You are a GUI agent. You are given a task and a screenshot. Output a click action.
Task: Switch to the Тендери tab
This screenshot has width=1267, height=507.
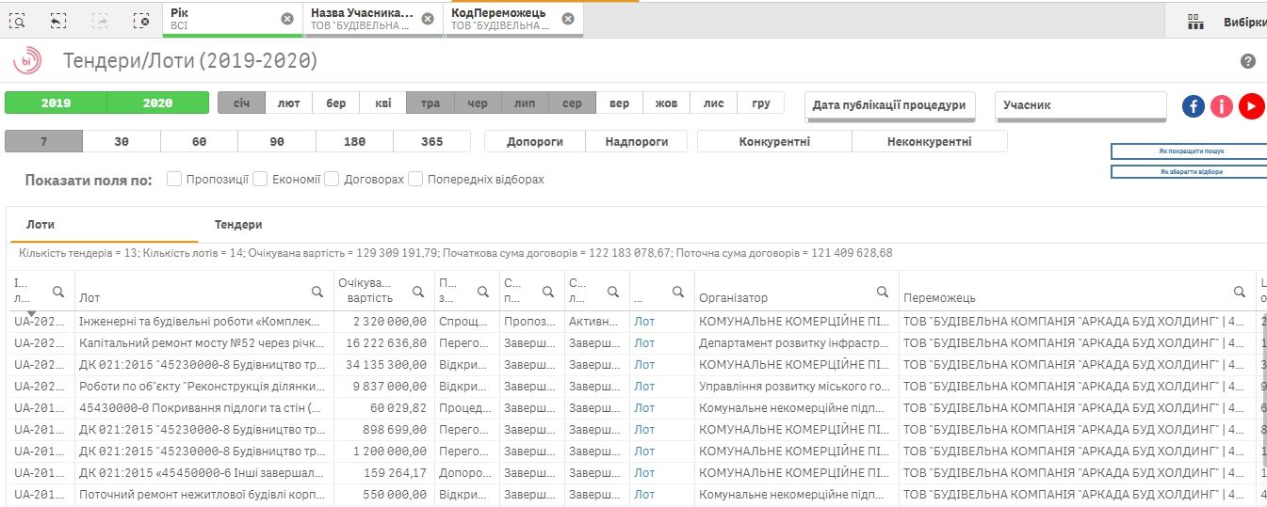[238, 225]
